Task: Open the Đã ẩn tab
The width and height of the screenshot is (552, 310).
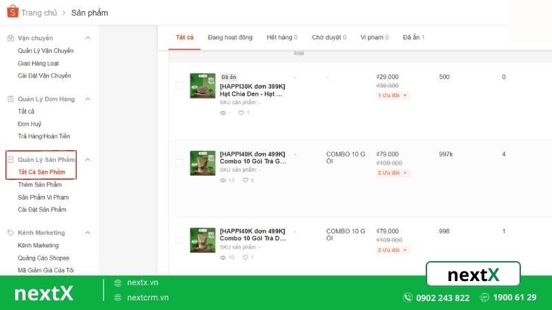Action: [413, 37]
